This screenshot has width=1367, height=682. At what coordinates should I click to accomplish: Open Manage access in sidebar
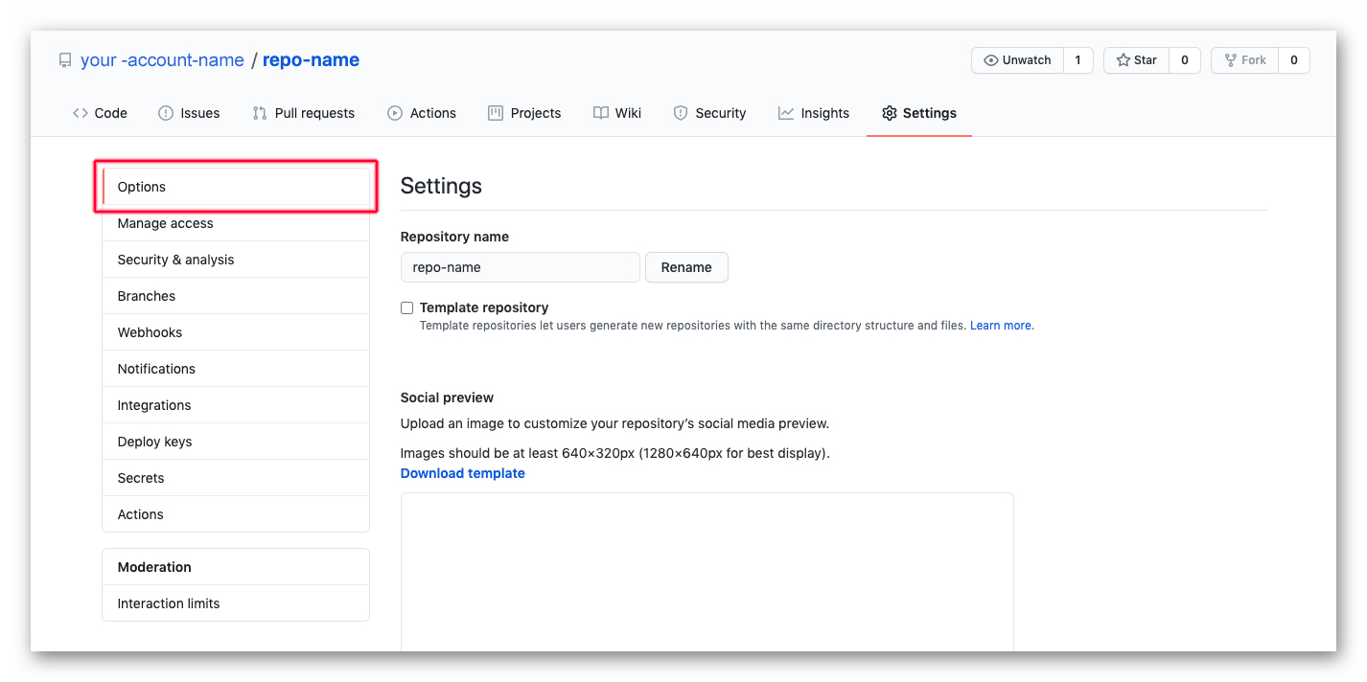coord(236,223)
